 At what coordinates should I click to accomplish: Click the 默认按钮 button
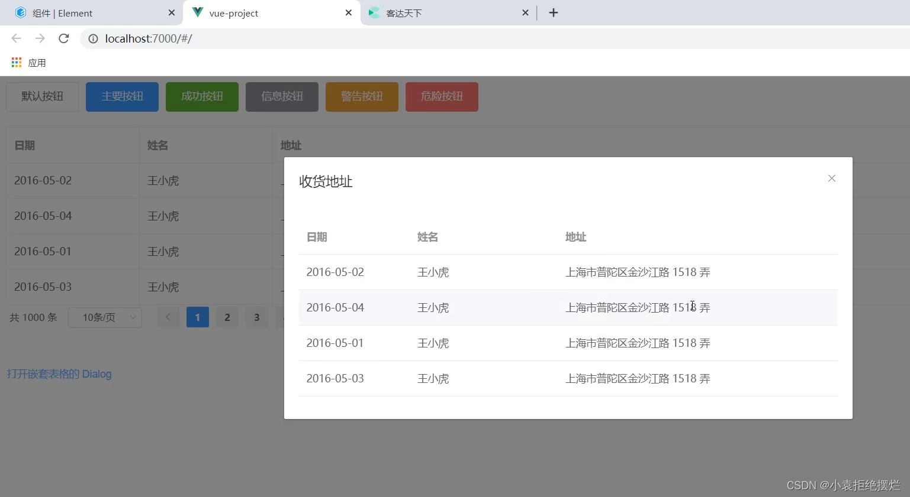pyautogui.click(x=42, y=96)
